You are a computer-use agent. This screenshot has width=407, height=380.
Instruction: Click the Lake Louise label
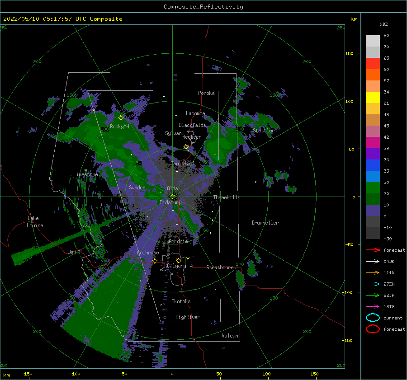[x=35, y=222]
